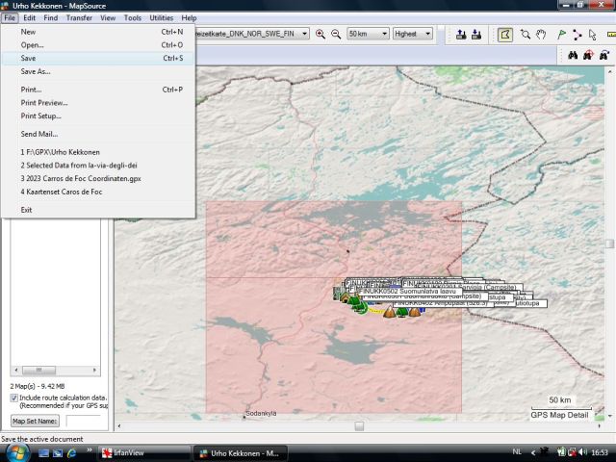Click the Find Places binoculars icon
This screenshot has width=616, height=462.
tap(573, 55)
